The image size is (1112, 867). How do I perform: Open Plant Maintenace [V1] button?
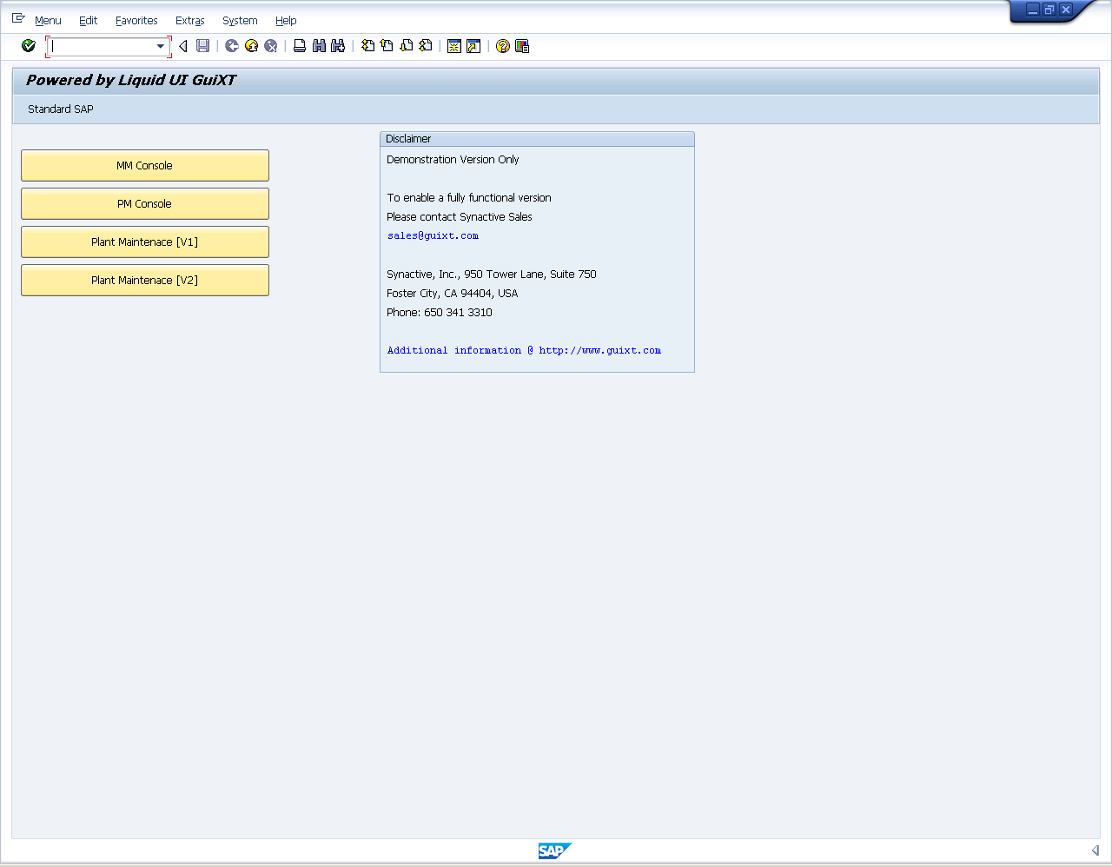[145, 242]
